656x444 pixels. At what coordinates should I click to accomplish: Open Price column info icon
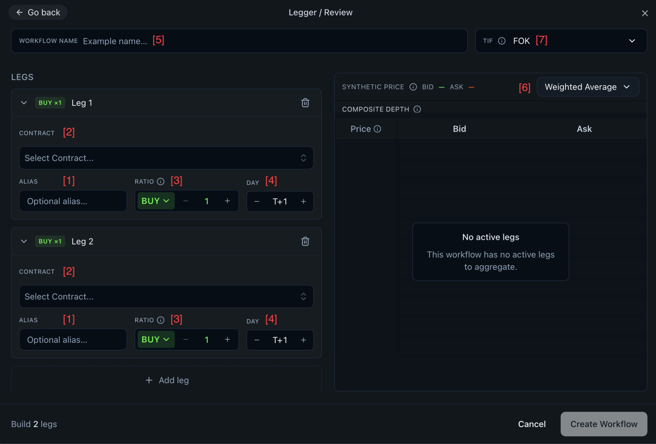click(377, 129)
